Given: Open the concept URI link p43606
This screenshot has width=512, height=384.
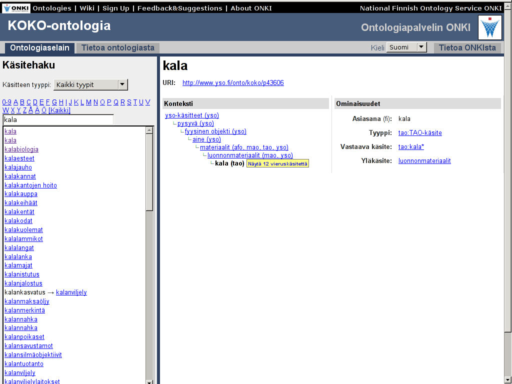Looking at the screenshot, I should pyautogui.click(x=233, y=82).
